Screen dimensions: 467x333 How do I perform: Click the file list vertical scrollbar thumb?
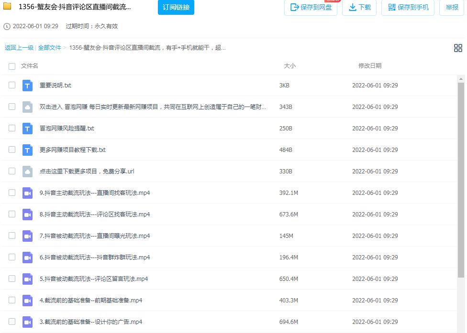pos(461,180)
